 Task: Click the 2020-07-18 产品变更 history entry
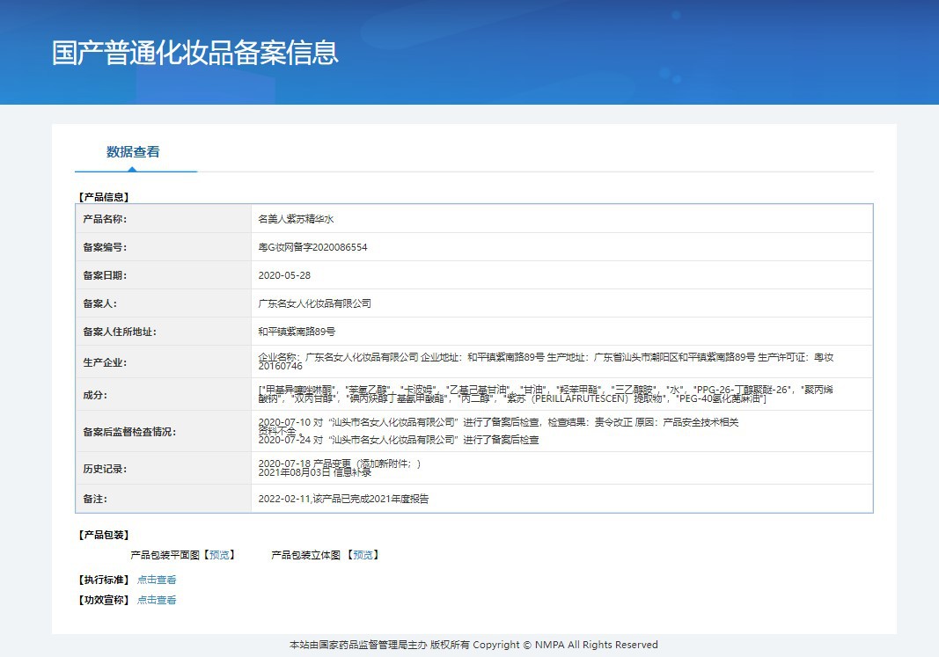point(339,464)
